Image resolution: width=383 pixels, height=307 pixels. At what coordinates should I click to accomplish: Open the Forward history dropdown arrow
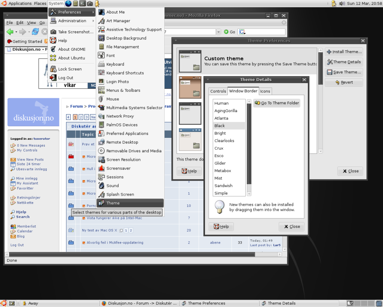click(x=29, y=32)
